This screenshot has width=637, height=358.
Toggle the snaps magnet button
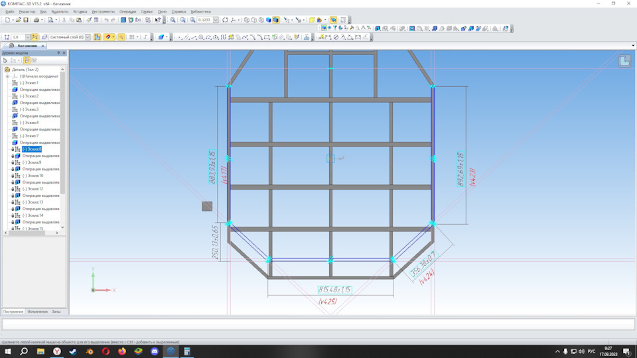point(108,37)
